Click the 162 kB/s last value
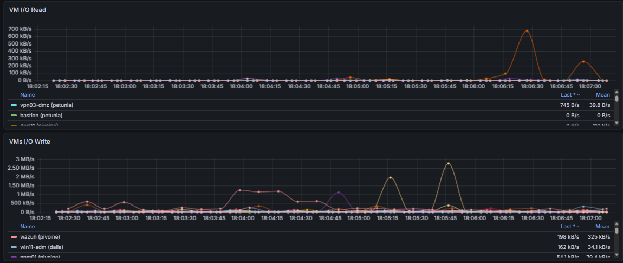Image resolution: width=623 pixels, height=263 pixels. (x=569, y=247)
